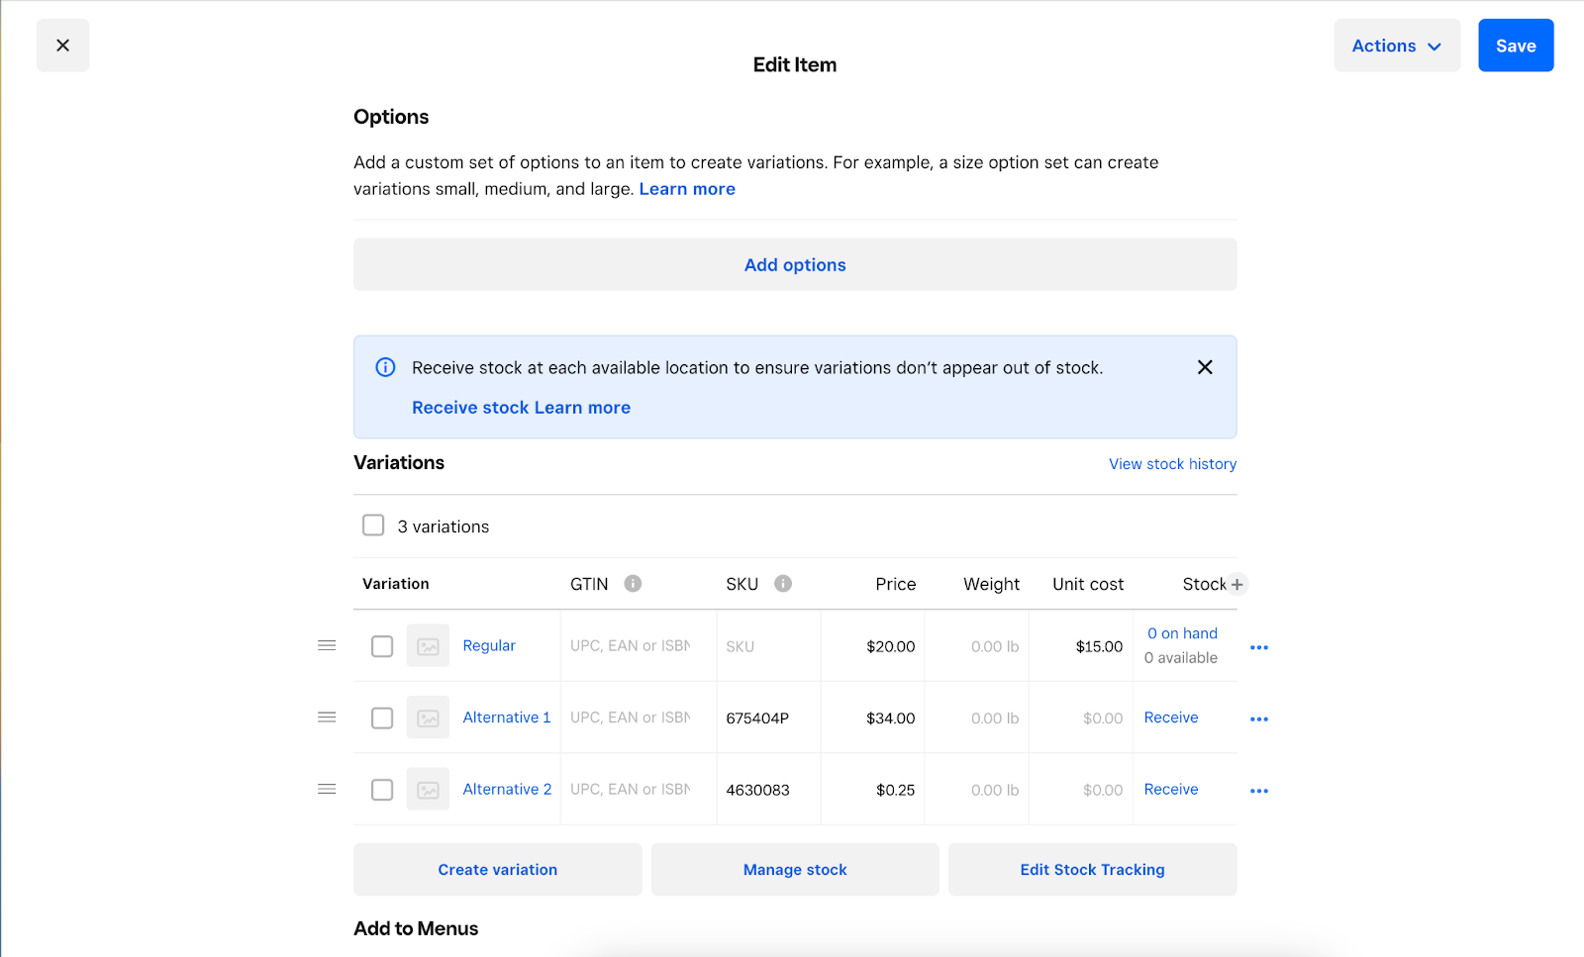The height and width of the screenshot is (957, 1584).
Task: Click the Add options button
Action: 794,264
